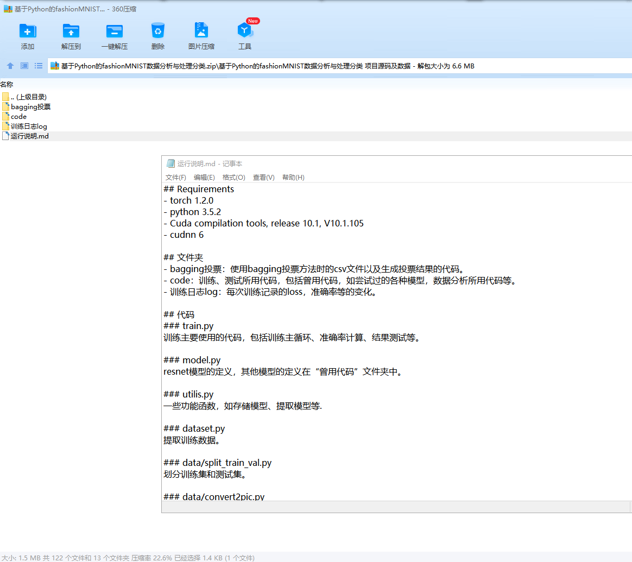
Task: Go up one level with the up-arrow icon
Action: pos(10,66)
